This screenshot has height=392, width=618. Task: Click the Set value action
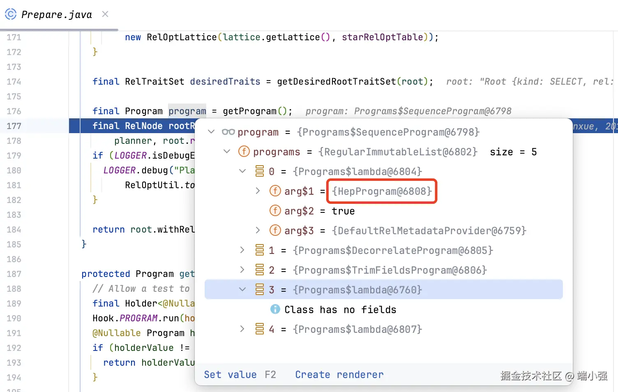(230, 374)
